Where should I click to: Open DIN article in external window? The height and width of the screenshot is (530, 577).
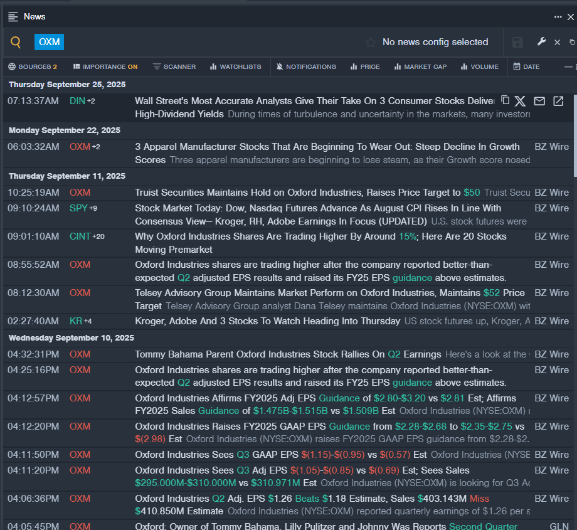(558, 101)
